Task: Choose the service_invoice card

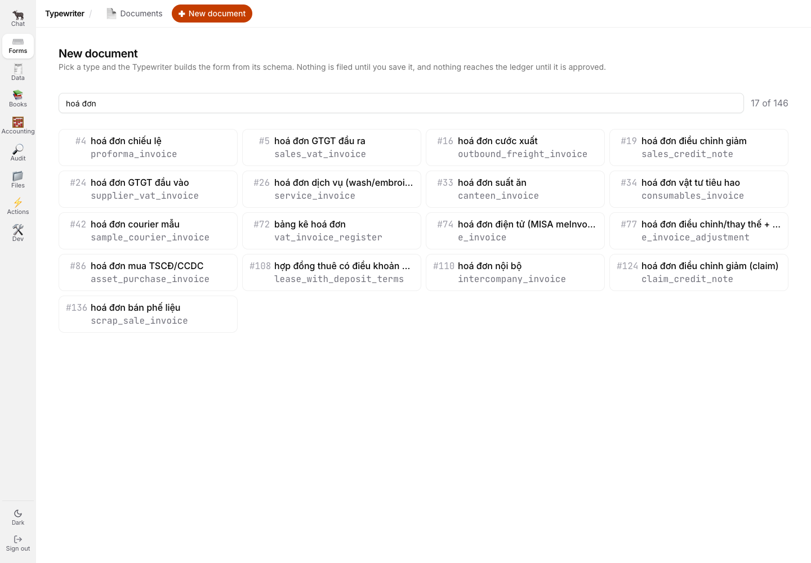Action: click(332, 189)
